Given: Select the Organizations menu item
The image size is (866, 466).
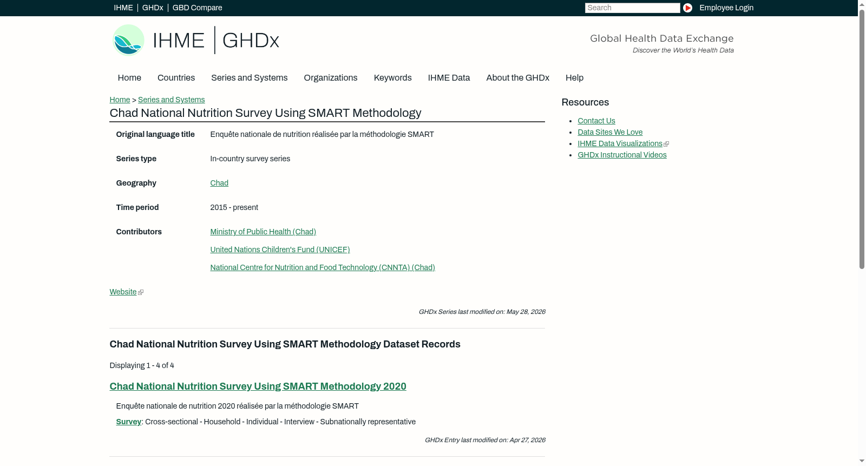Looking at the screenshot, I should 331,78.
